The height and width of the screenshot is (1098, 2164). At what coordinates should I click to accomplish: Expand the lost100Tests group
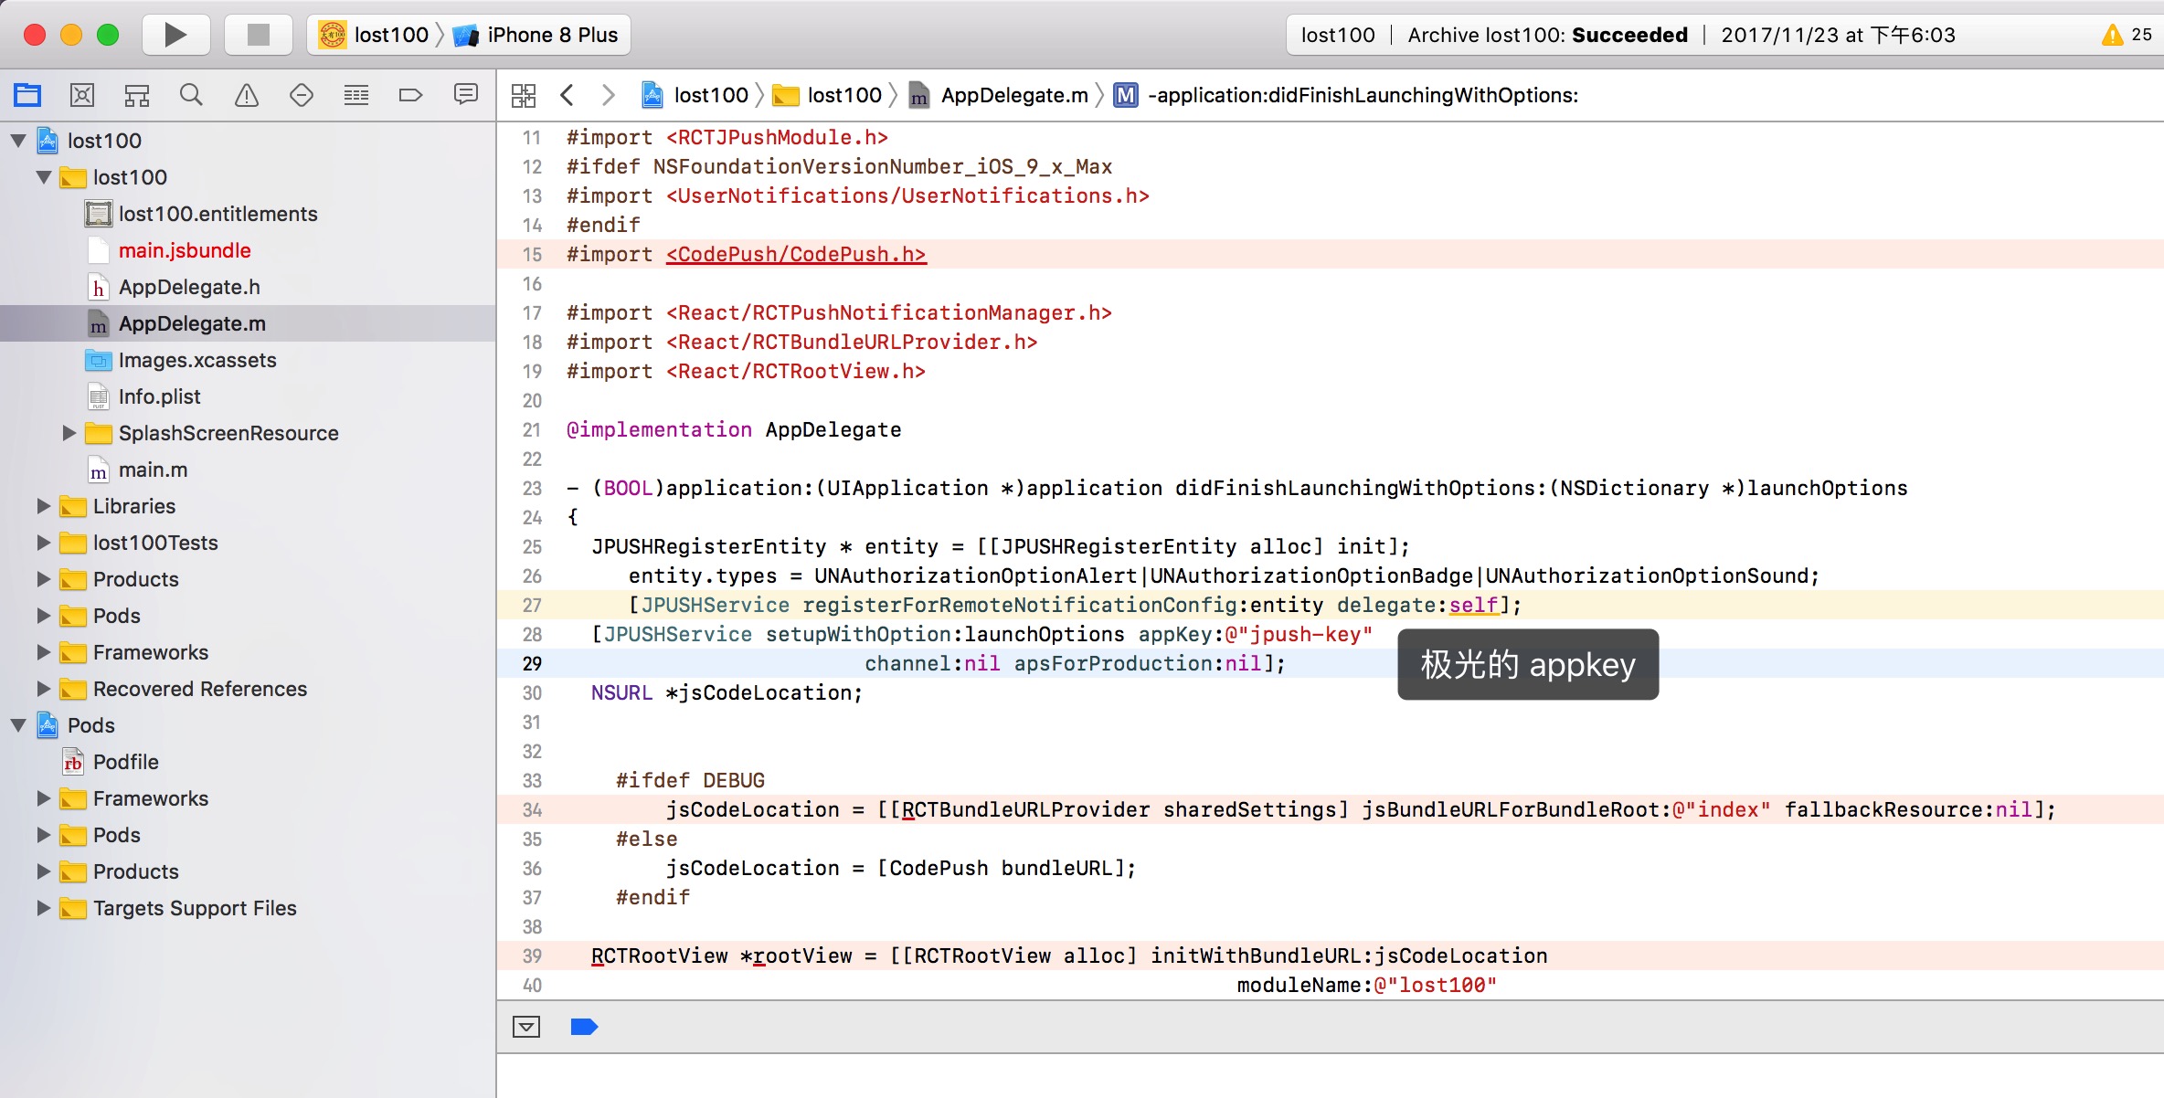(44, 543)
